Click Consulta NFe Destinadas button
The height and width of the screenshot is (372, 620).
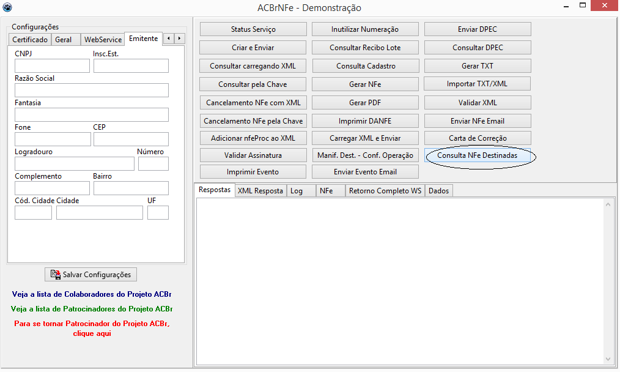pos(478,155)
